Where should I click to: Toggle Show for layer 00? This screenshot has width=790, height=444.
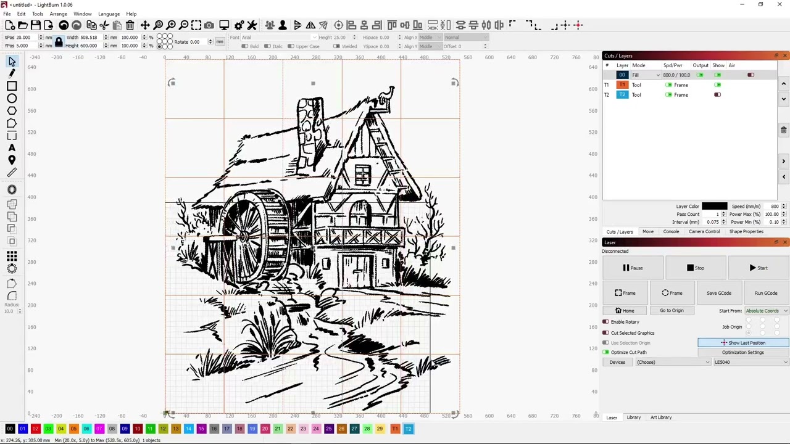pos(718,75)
